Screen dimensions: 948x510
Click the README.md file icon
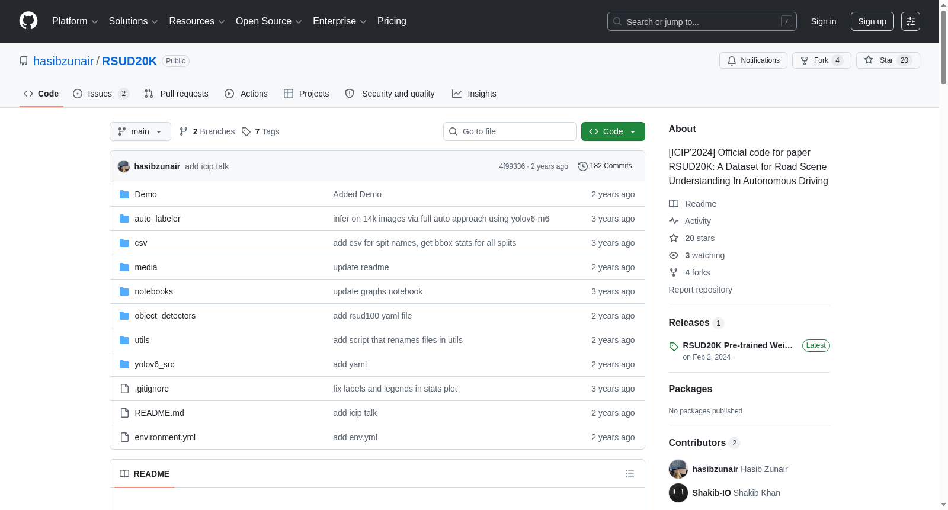tap(124, 413)
